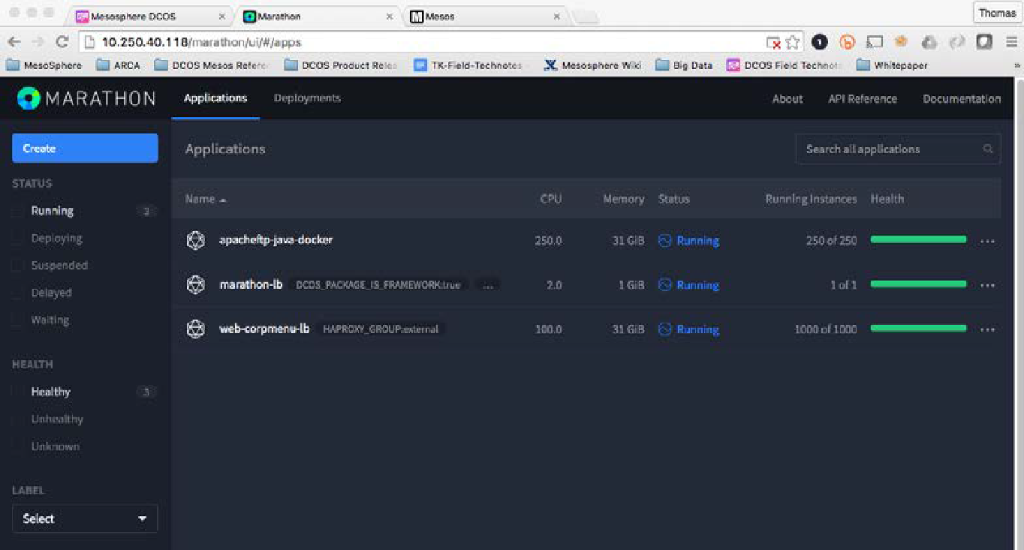The image size is (1024, 550).
Task: Open the DCOS Mesos Reference bookmark
Action: 212,65
